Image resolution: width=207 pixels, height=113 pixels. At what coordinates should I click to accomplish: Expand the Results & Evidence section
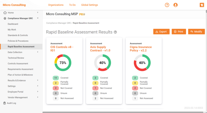38,80
